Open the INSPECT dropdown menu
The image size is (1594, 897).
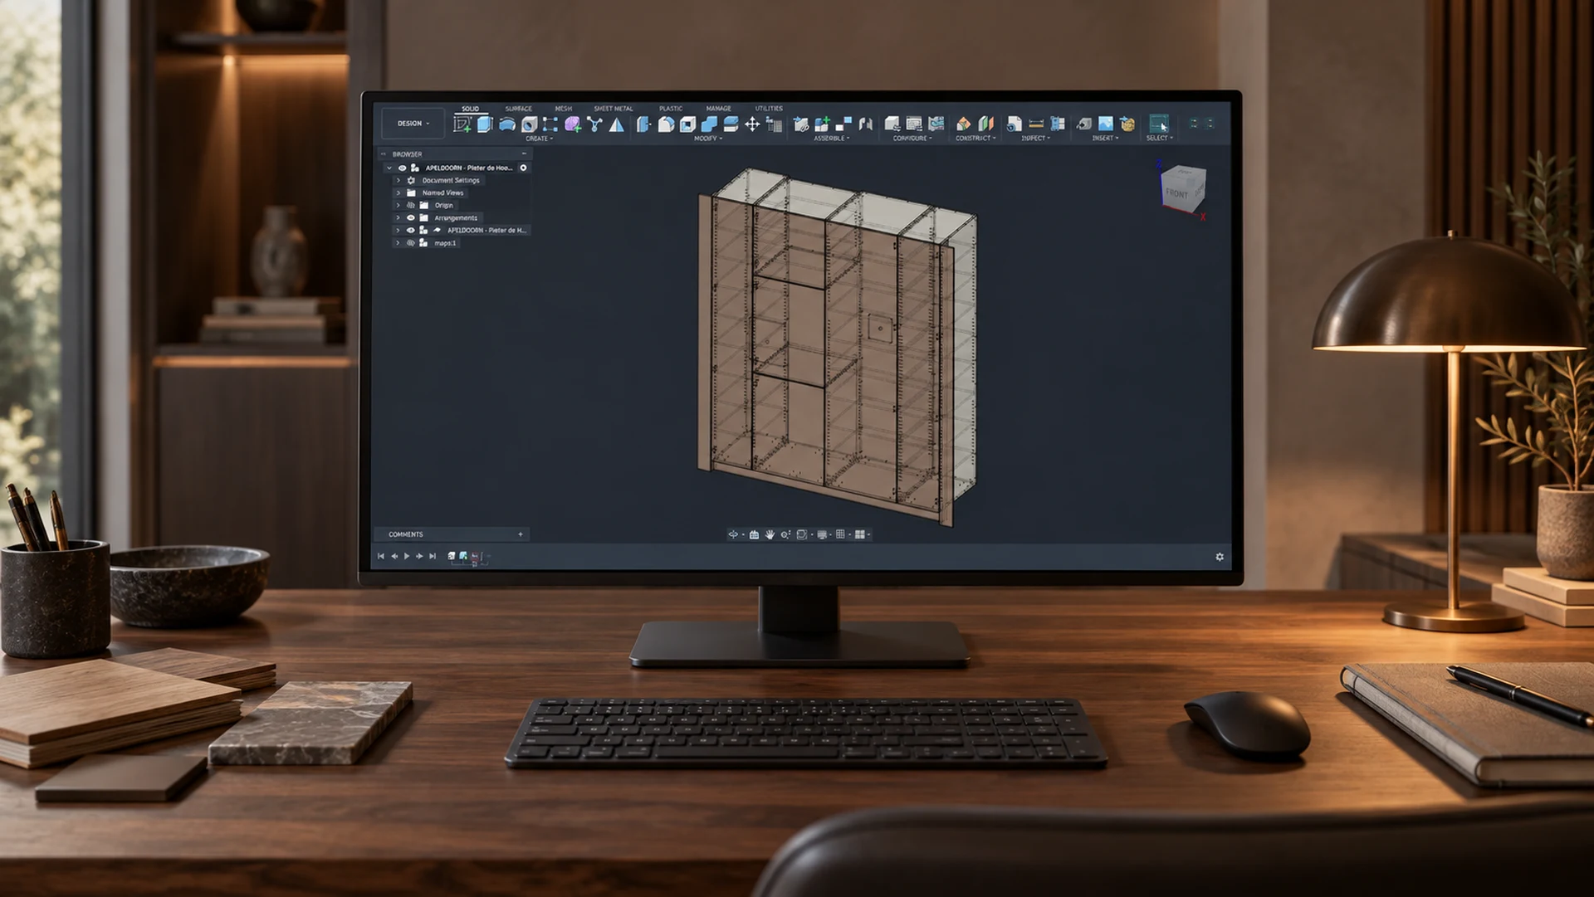coord(1035,139)
